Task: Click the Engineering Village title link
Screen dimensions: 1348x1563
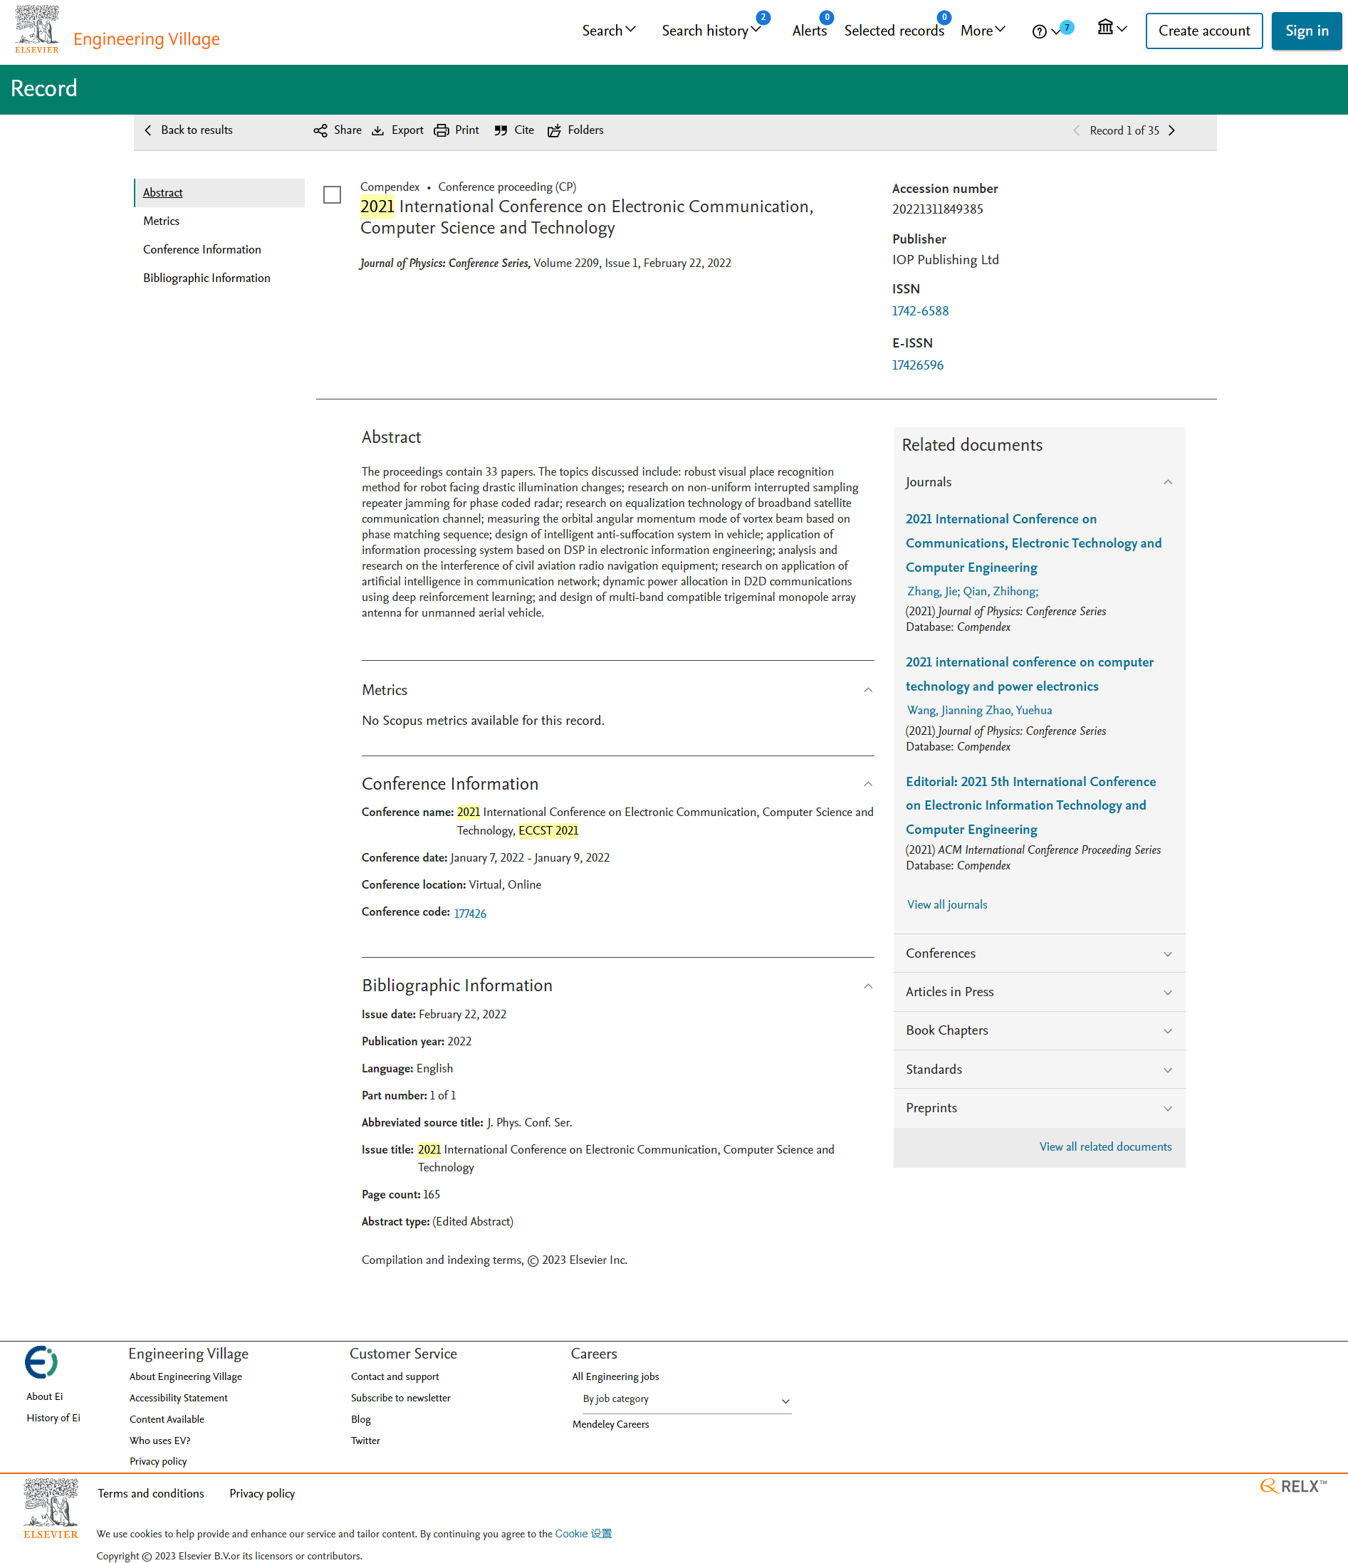Action: (x=147, y=39)
